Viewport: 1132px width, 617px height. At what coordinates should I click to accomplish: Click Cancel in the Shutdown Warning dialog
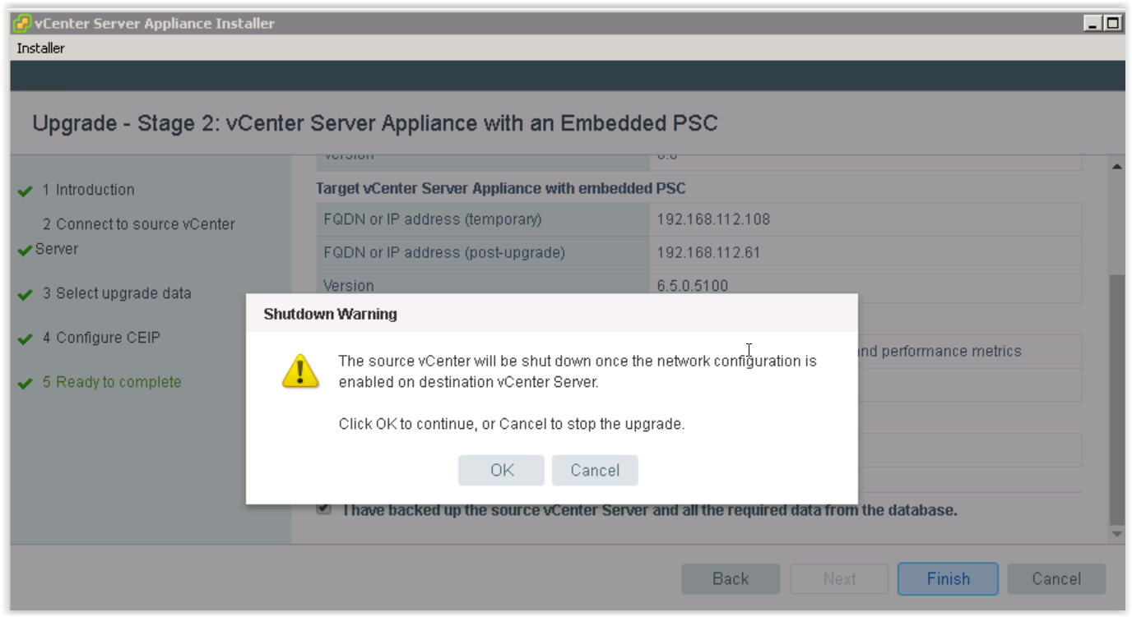595,470
